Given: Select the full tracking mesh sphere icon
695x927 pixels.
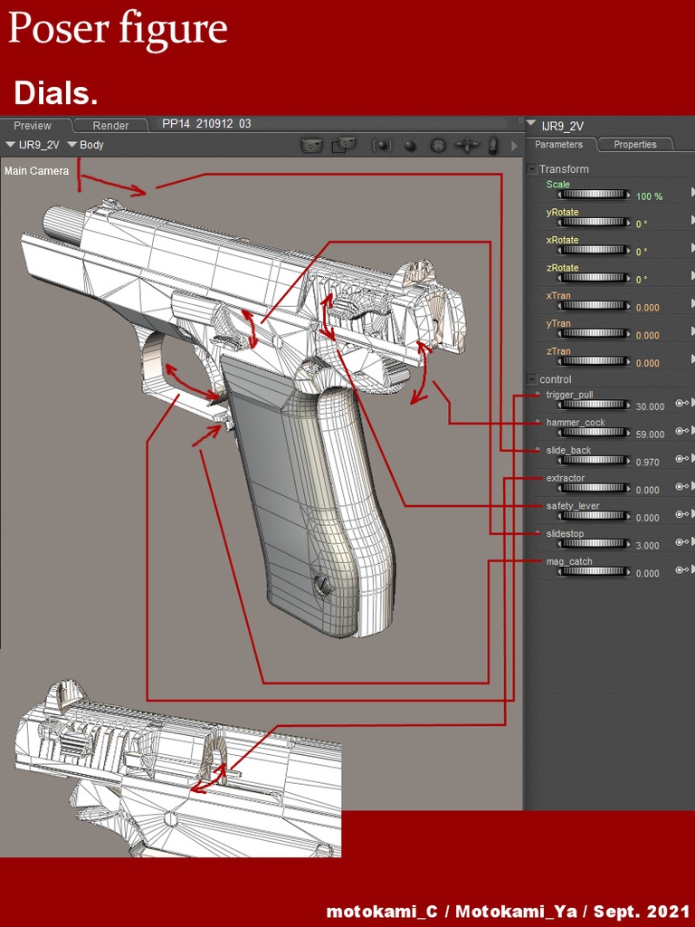Looking at the screenshot, I should (x=438, y=146).
